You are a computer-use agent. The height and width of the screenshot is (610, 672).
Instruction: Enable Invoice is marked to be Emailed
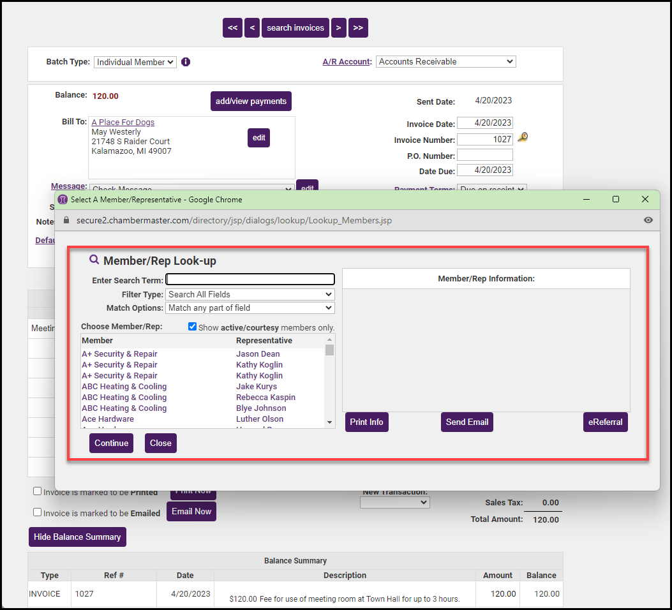[x=38, y=512]
